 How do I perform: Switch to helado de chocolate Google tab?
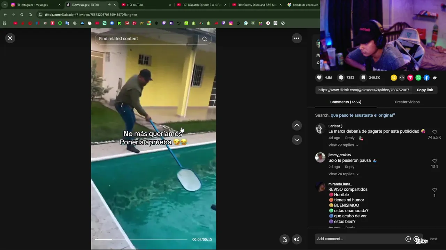[302, 5]
